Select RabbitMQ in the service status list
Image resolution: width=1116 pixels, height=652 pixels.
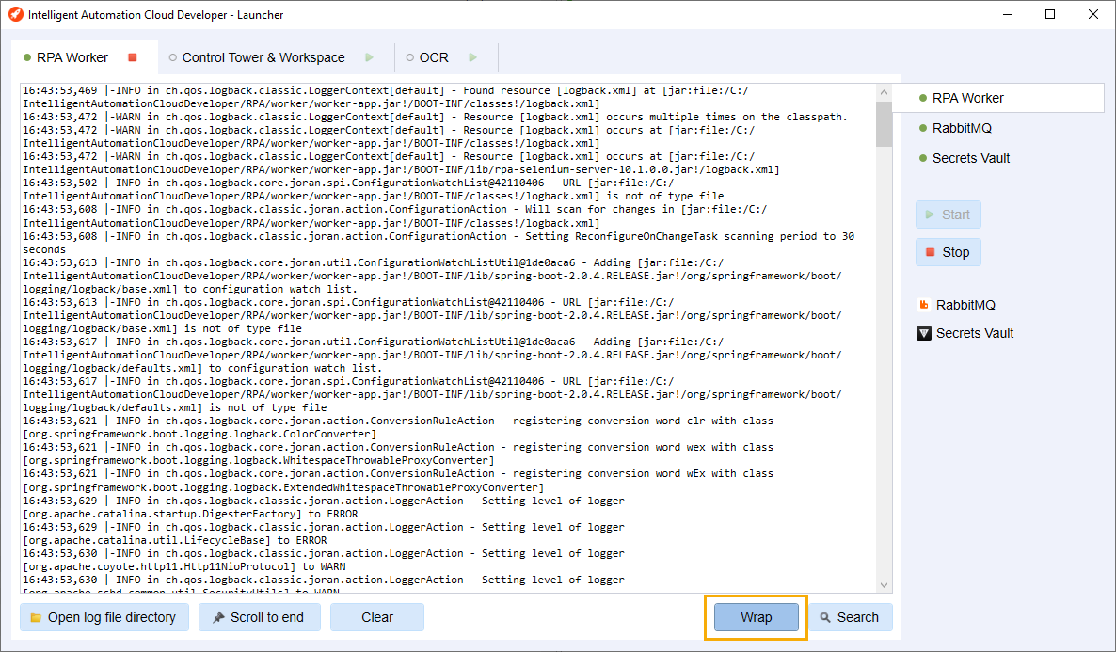tap(962, 128)
